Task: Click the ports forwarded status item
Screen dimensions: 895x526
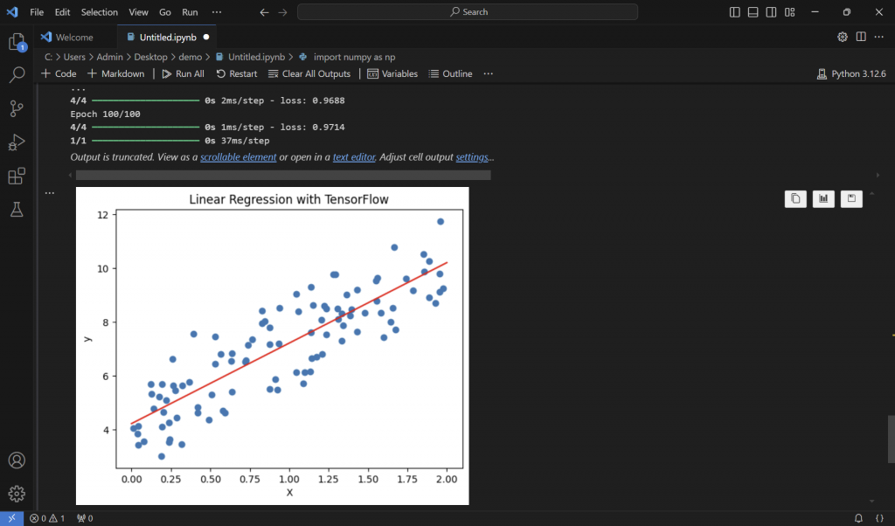Action: point(85,518)
